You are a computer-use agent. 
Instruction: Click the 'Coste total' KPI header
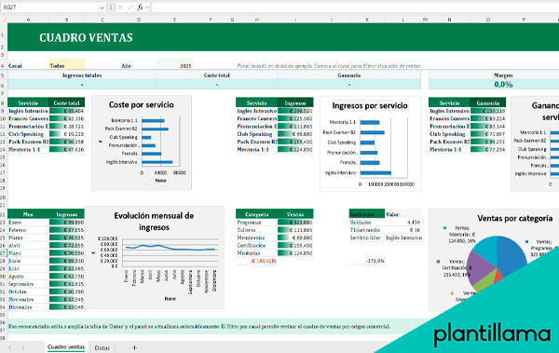click(x=217, y=75)
